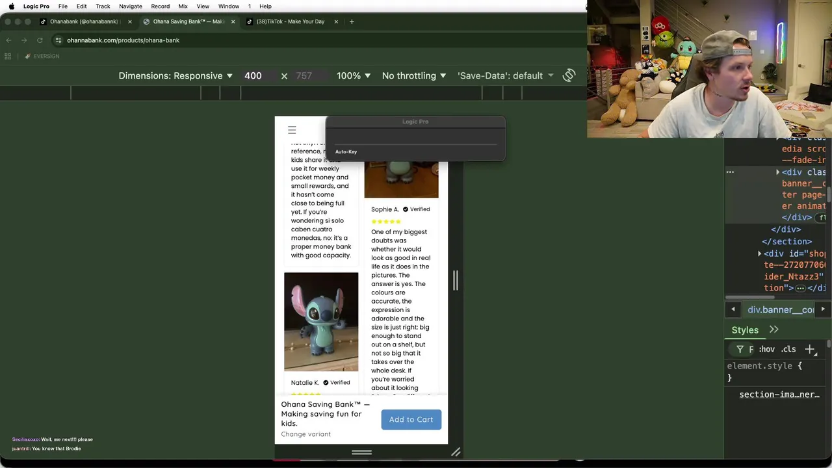The width and height of the screenshot is (832, 468).
Task: Click the styles Filter funnel icon
Action: (x=740, y=350)
